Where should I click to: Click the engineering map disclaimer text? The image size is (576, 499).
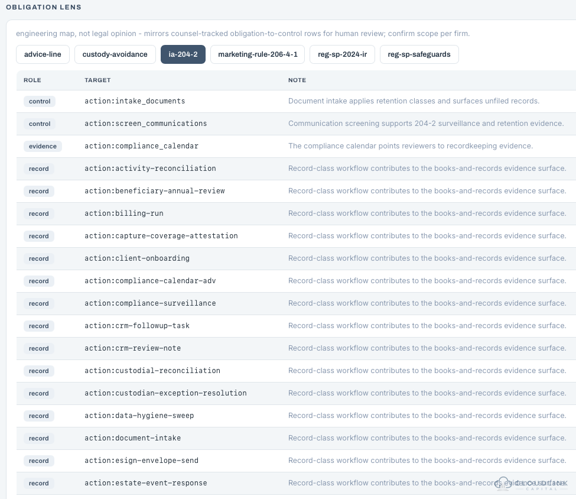coord(243,34)
